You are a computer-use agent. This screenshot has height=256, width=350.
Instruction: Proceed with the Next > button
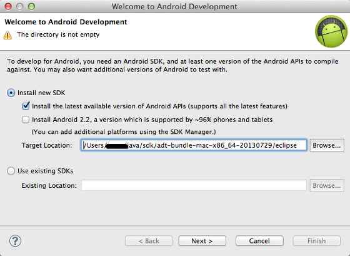pos(202,241)
